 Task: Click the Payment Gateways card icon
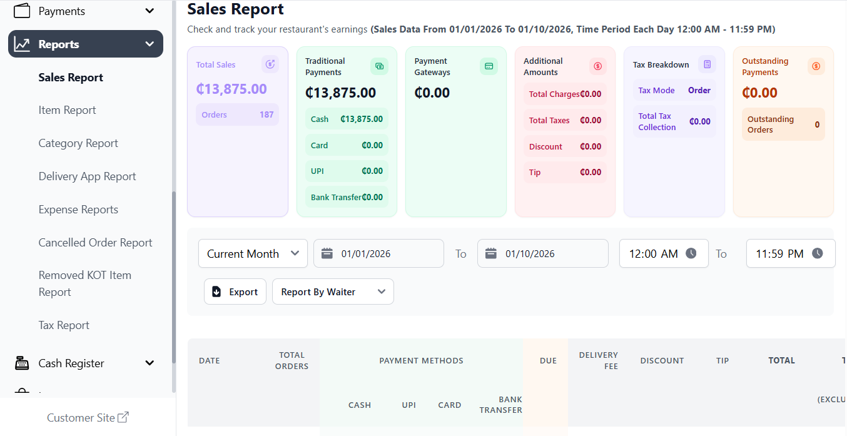pos(489,66)
